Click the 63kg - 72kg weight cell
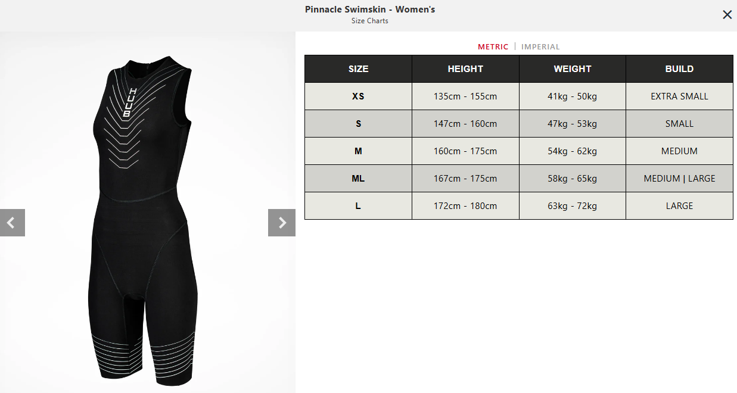The height and width of the screenshot is (393, 737). pyautogui.click(x=573, y=206)
